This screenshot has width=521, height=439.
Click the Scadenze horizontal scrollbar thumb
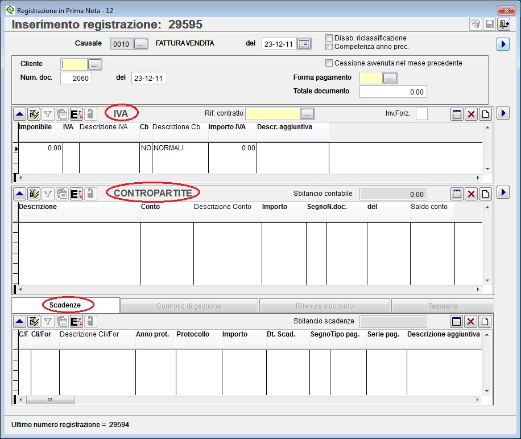[x=50, y=400]
